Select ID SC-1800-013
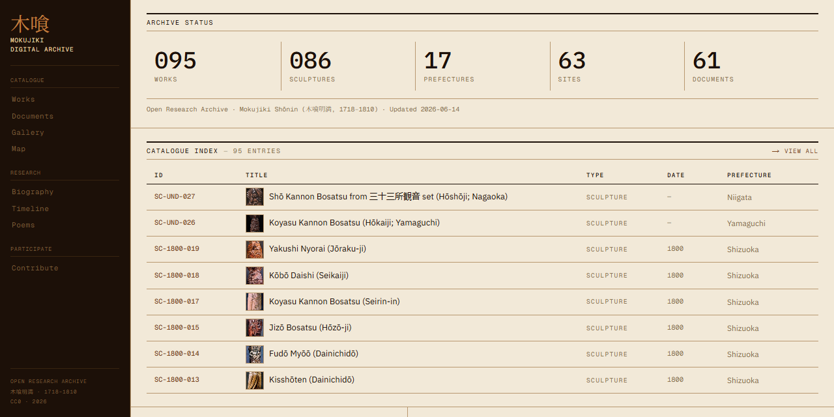This screenshot has height=417, width=834. click(177, 379)
